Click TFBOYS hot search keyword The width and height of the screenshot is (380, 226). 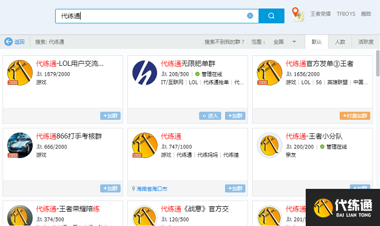coord(346,14)
